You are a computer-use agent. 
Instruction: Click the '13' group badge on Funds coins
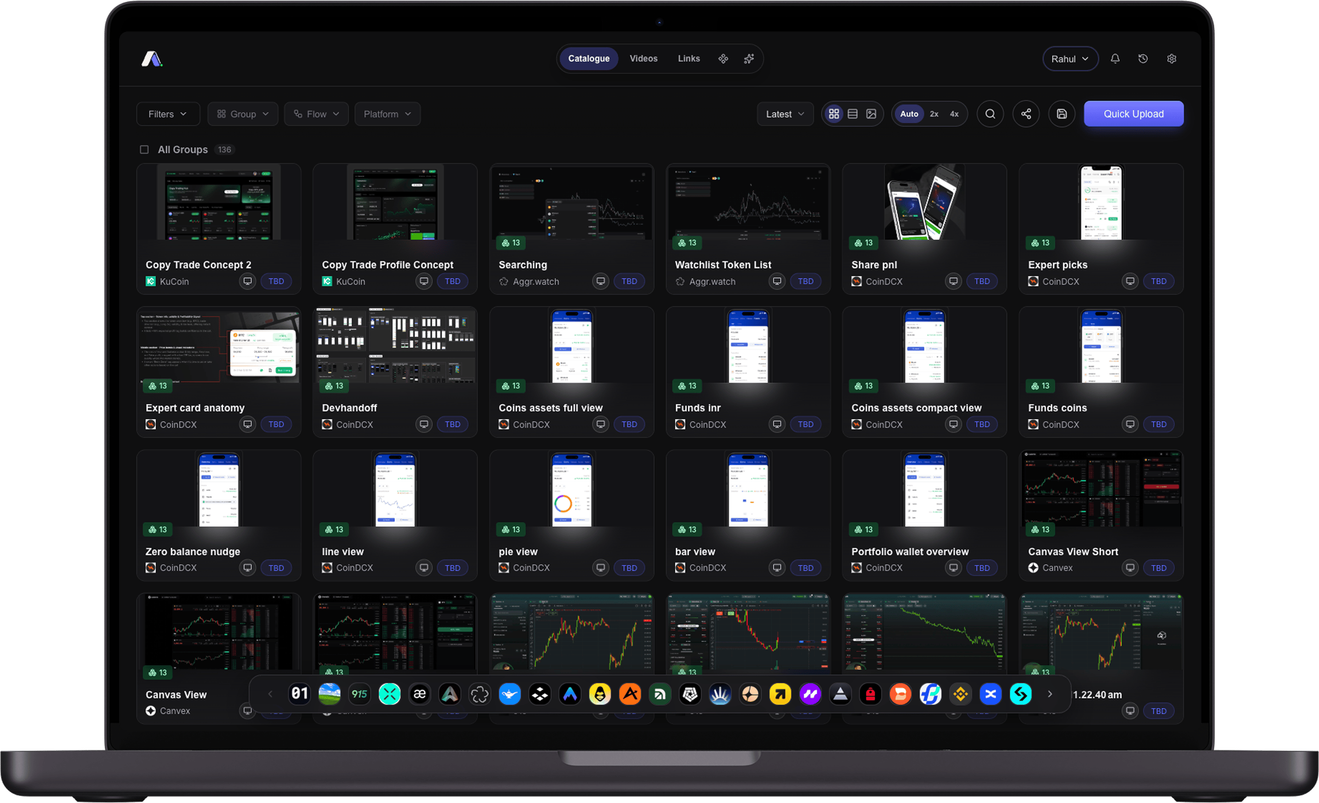[1040, 385]
